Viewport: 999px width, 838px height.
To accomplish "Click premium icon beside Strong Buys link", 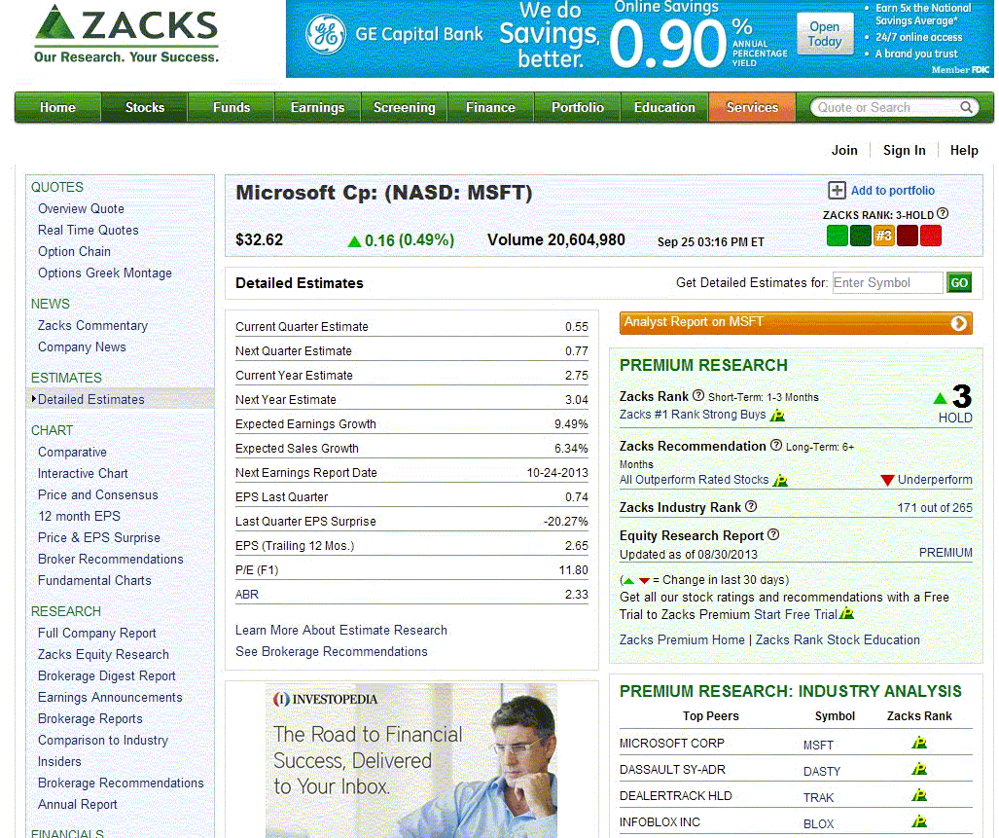I will (x=777, y=415).
